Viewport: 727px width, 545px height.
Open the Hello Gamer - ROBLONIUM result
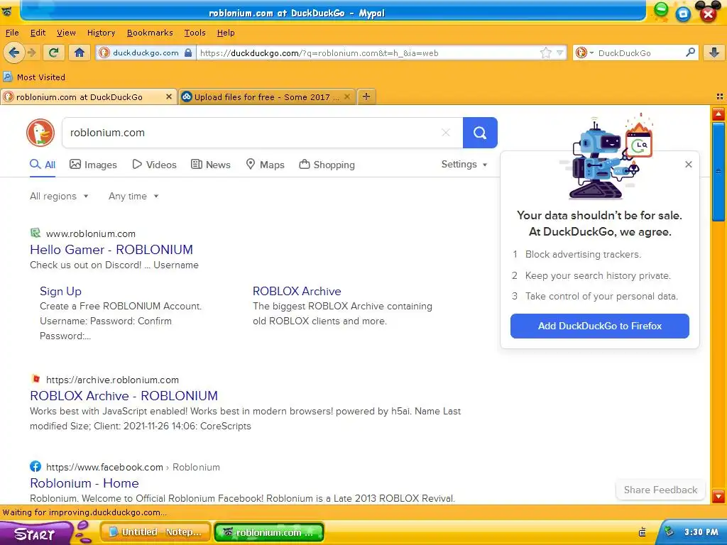click(111, 249)
